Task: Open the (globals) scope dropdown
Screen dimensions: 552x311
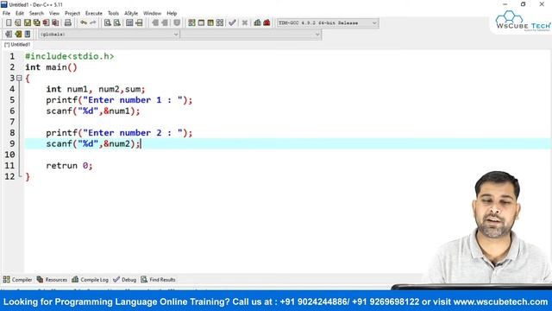Action: pos(109,35)
